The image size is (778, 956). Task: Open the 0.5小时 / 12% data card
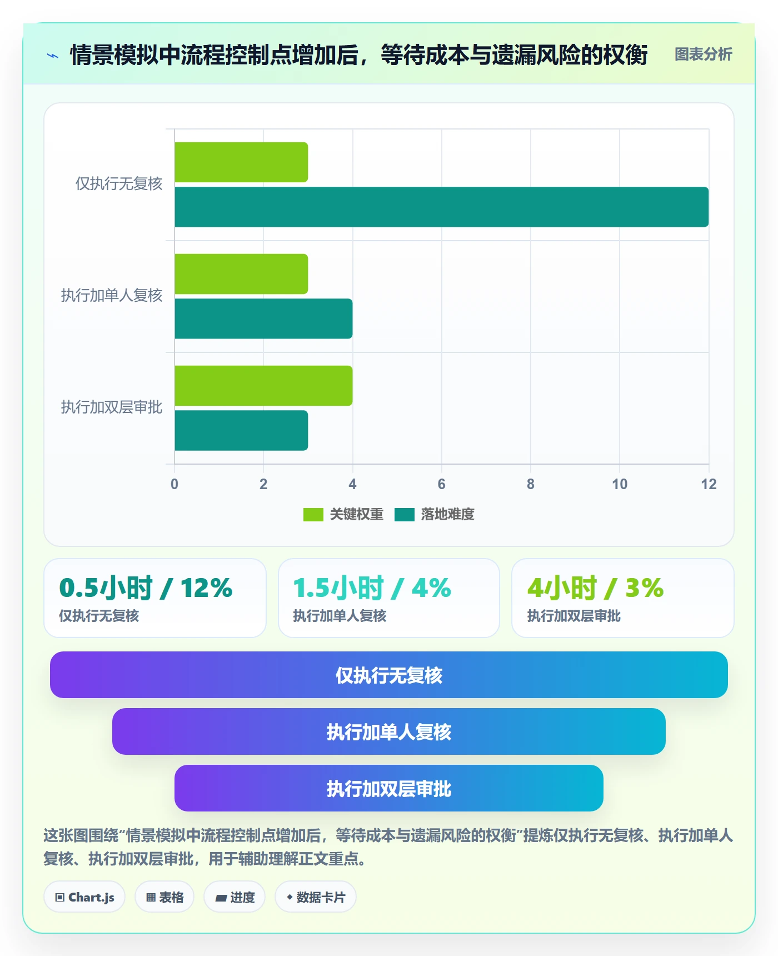point(155,598)
